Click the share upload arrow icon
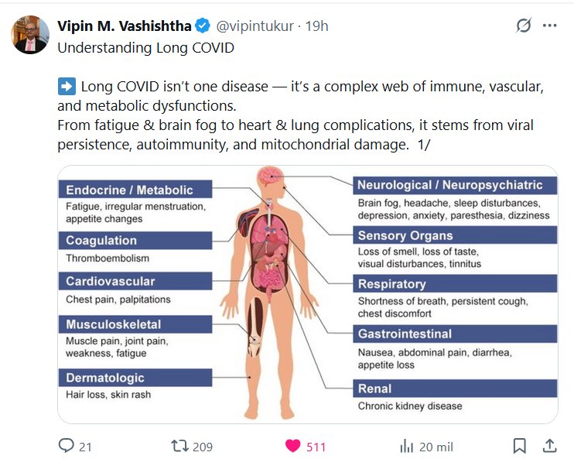Viewport: 574px width, 466px height. tap(549, 446)
